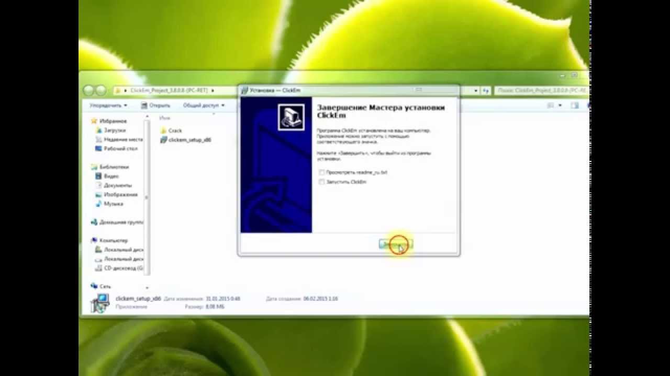Open the view options dropdown arrow
The height and width of the screenshot is (376, 670).
(560, 105)
